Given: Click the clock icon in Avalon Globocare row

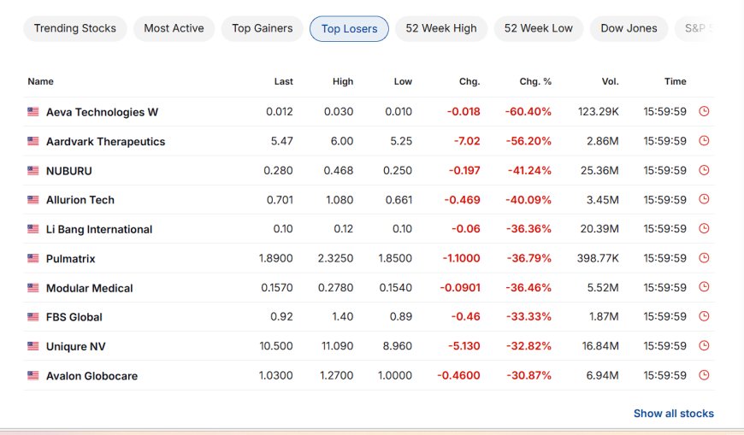Looking at the screenshot, I should point(704,375).
